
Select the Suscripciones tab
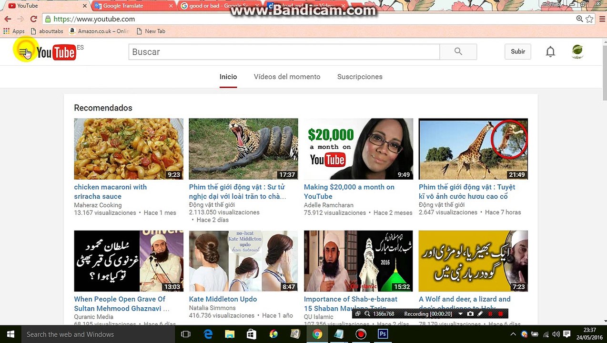click(360, 77)
